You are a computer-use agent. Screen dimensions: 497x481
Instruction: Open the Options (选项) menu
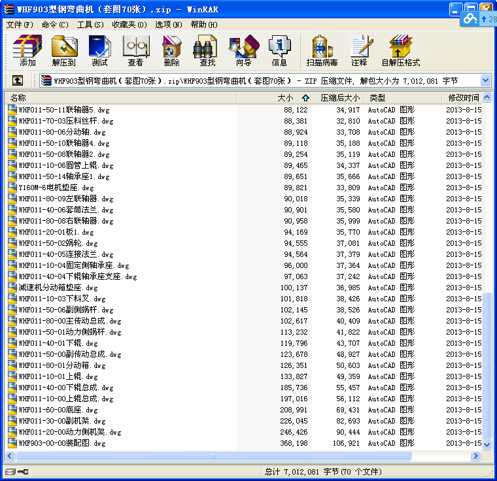pos(169,25)
